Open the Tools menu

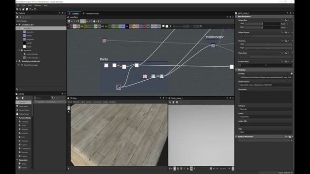pyautogui.click(x=30, y=5)
